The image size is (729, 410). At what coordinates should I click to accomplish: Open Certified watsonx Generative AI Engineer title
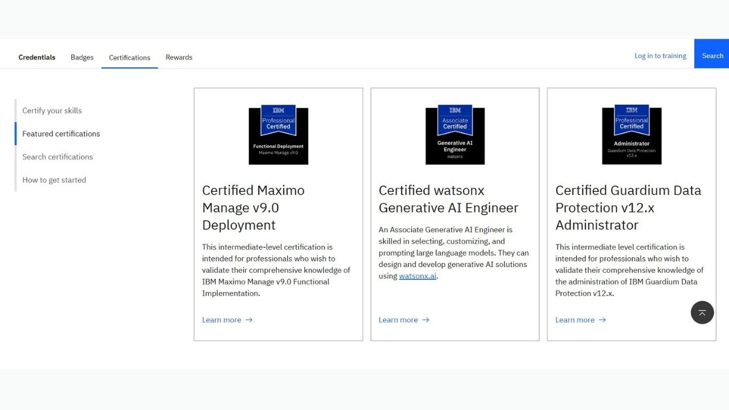tap(448, 199)
